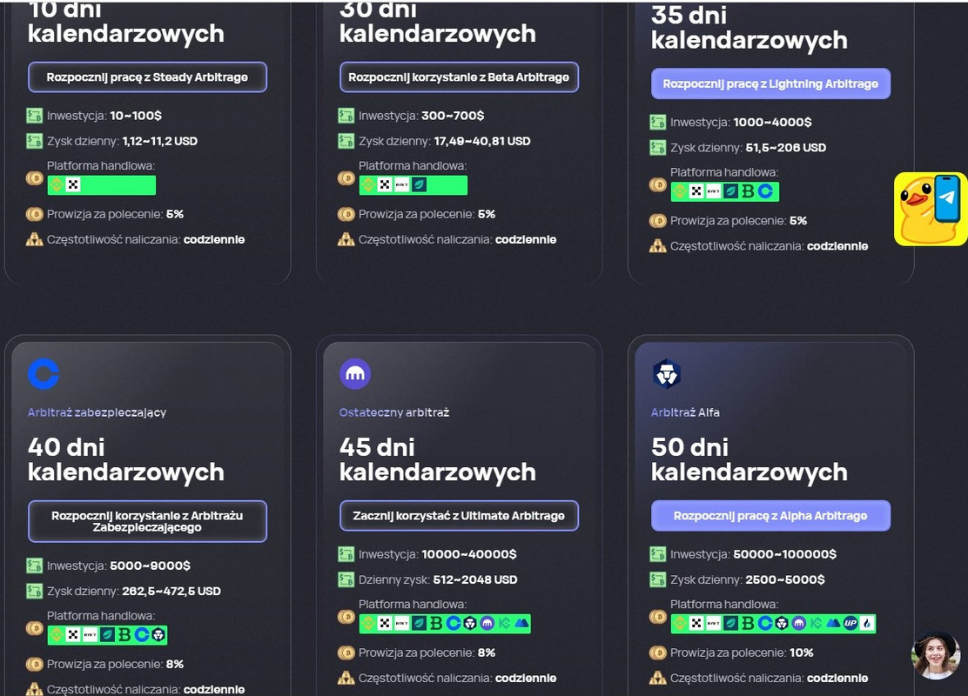Click the money icon beside Inwestycja 10000~40000$
Viewport: 968px width, 696px height.
pos(346,554)
